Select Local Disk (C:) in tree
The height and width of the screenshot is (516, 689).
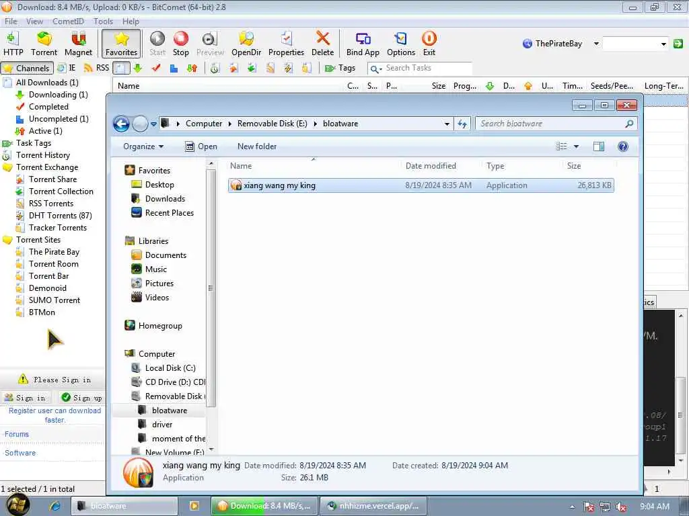click(x=164, y=368)
